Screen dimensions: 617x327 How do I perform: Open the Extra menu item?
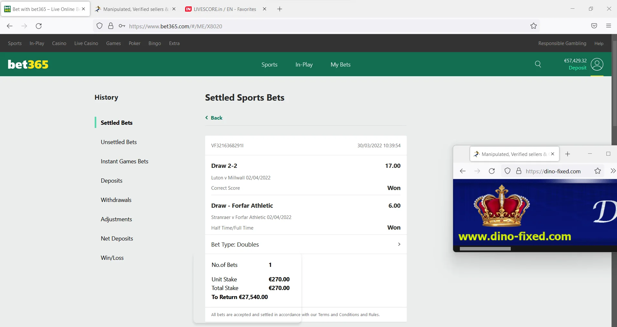point(174,43)
